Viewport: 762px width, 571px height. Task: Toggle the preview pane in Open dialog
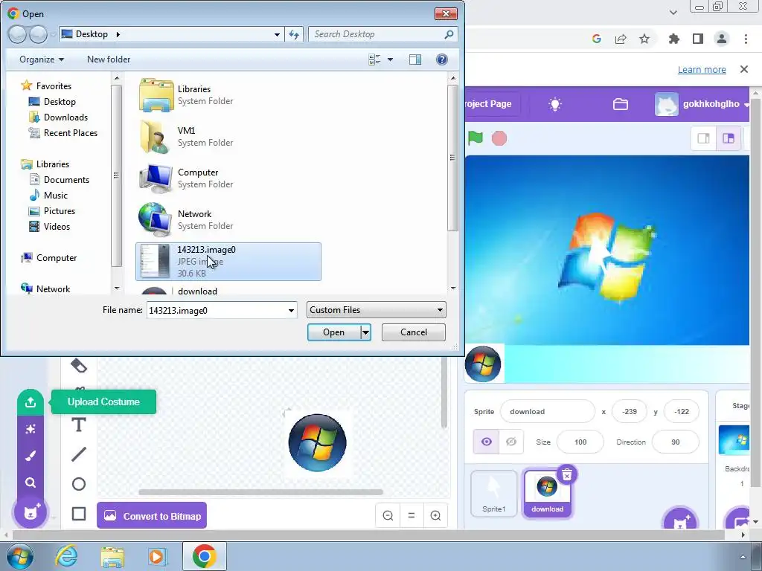tap(415, 59)
